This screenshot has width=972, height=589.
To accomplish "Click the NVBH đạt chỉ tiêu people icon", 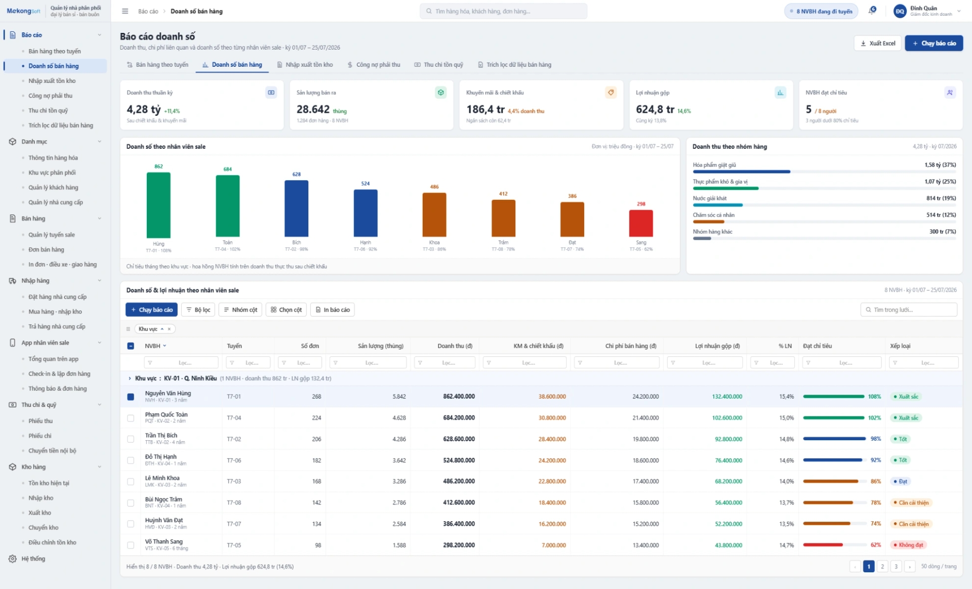I will 950,93.
